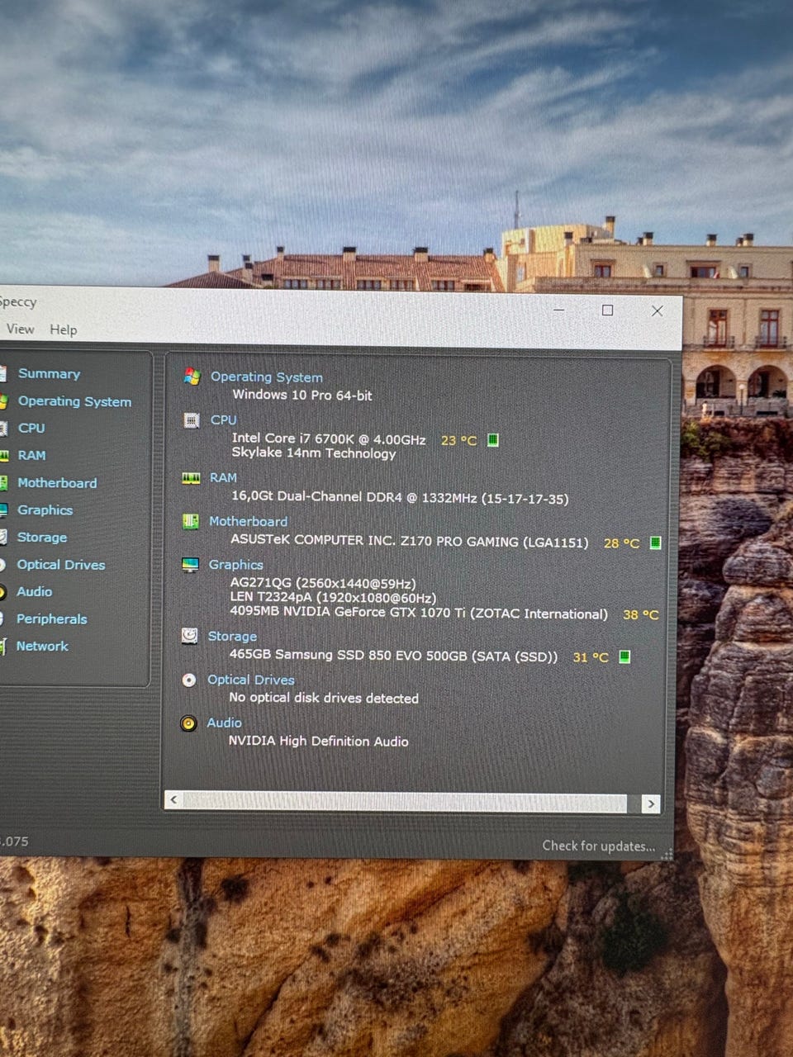The image size is (793, 1057).
Task: Click the 16,0Gt Dual-Channel DDR4 text
Action: [400, 497]
